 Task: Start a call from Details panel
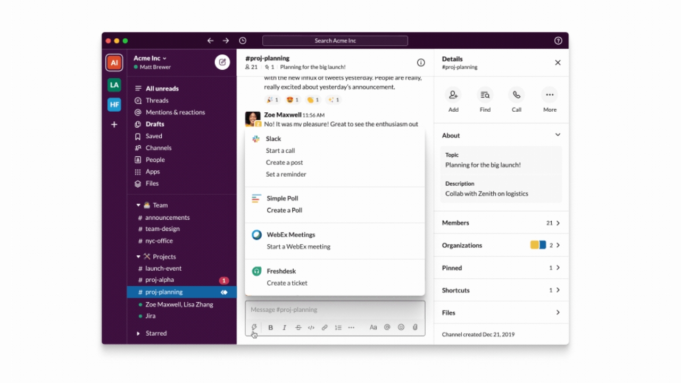click(x=517, y=100)
